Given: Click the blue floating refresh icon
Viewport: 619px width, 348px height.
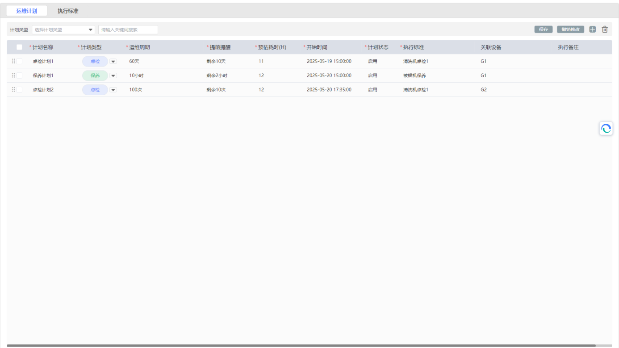Looking at the screenshot, I should tap(606, 129).
